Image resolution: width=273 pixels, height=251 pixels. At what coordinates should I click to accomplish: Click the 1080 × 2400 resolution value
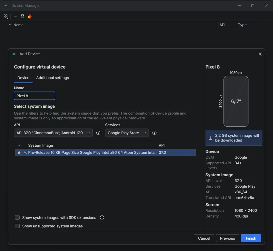point(245,210)
